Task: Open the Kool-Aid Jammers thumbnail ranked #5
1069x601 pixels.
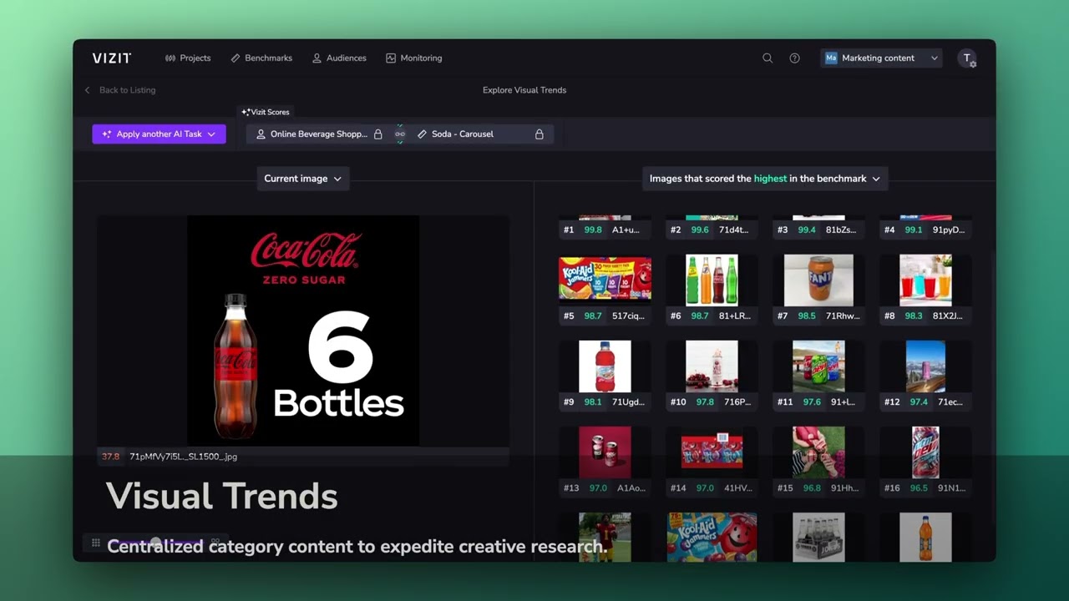Action: click(605, 280)
